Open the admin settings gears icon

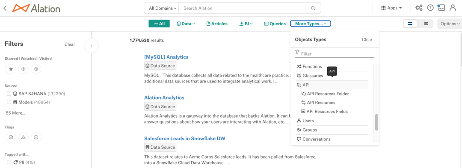tap(419, 8)
